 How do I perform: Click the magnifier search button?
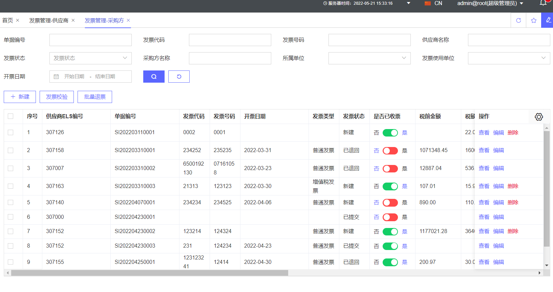pos(154,77)
